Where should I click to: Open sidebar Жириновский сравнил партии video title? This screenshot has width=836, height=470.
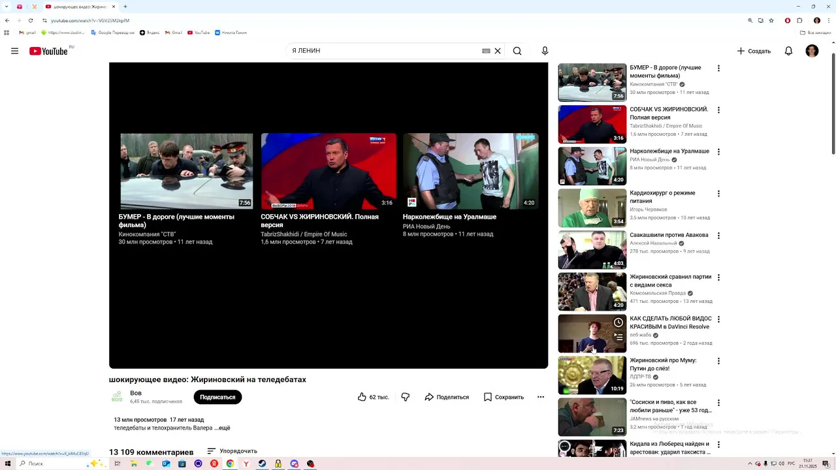(x=671, y=281)
